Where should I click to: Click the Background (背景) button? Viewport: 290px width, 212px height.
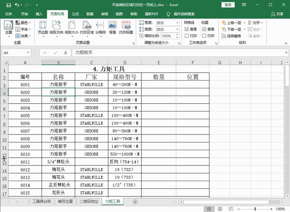coord(112,28)
